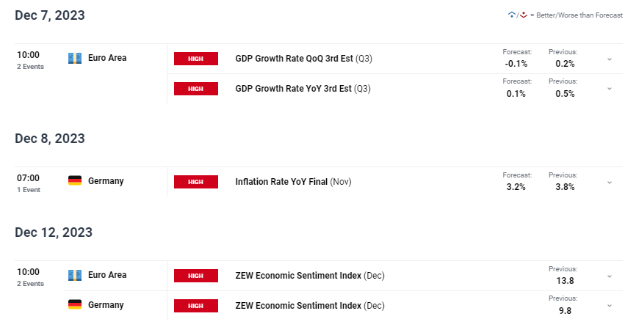
Task: Open GDP Growth Rate YoY 3rd Est event
Action: [x=303, y=89]
